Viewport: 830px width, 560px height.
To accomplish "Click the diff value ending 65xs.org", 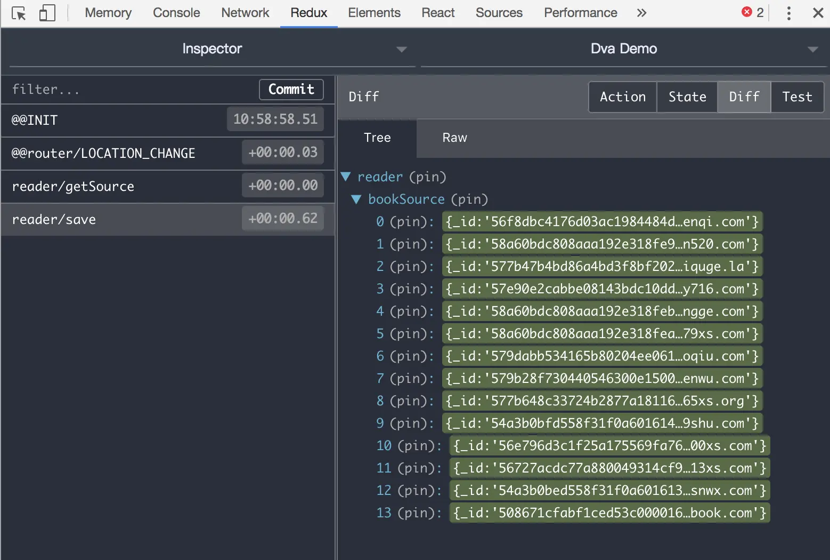I will tap(603, 401).
